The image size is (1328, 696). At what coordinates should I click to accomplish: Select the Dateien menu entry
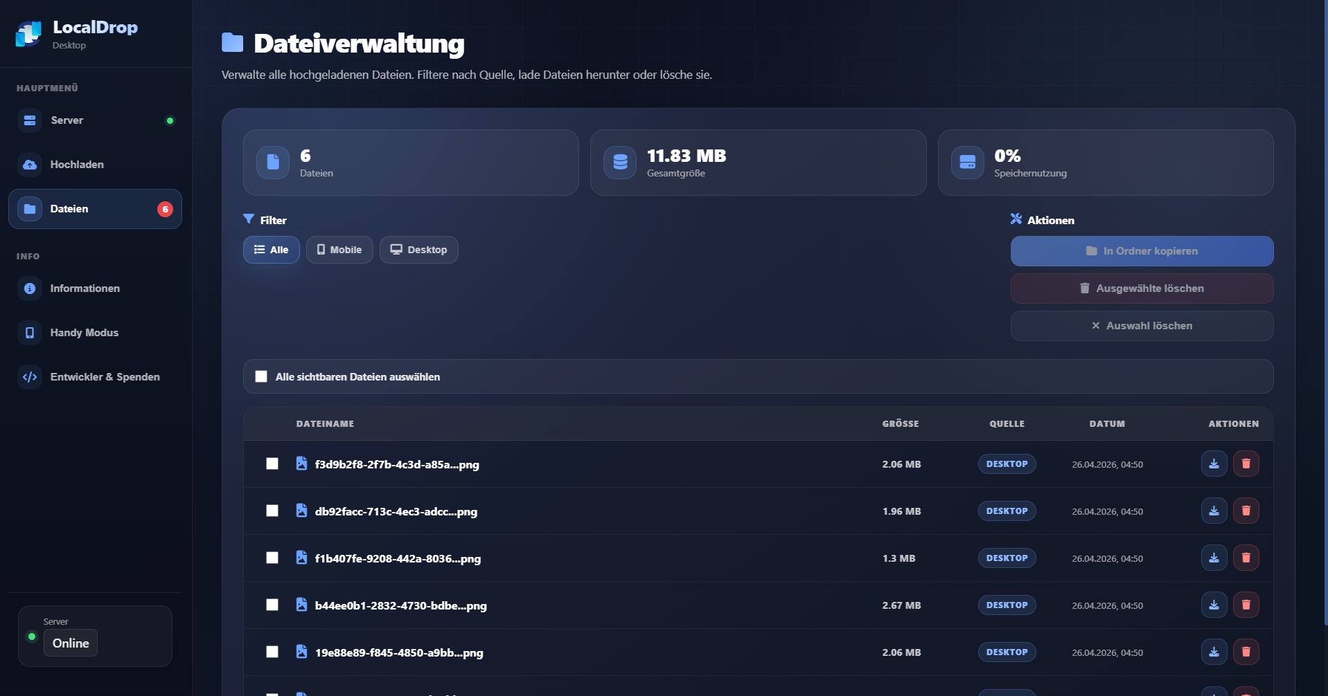pos(95,209)
